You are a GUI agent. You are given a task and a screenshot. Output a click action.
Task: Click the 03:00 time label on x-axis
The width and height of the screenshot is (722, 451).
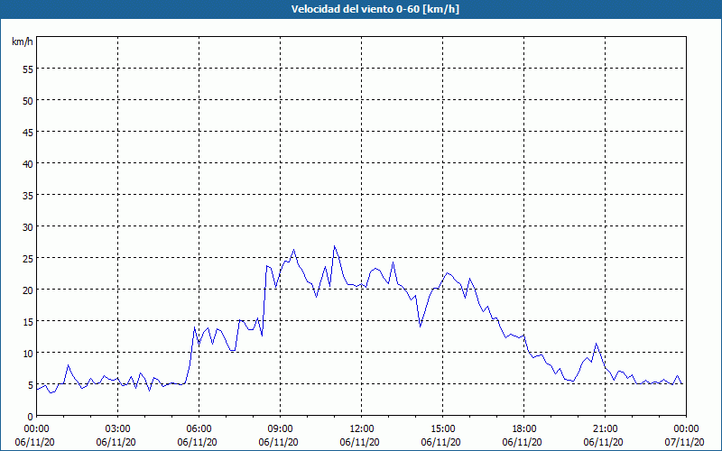(118, 429)
